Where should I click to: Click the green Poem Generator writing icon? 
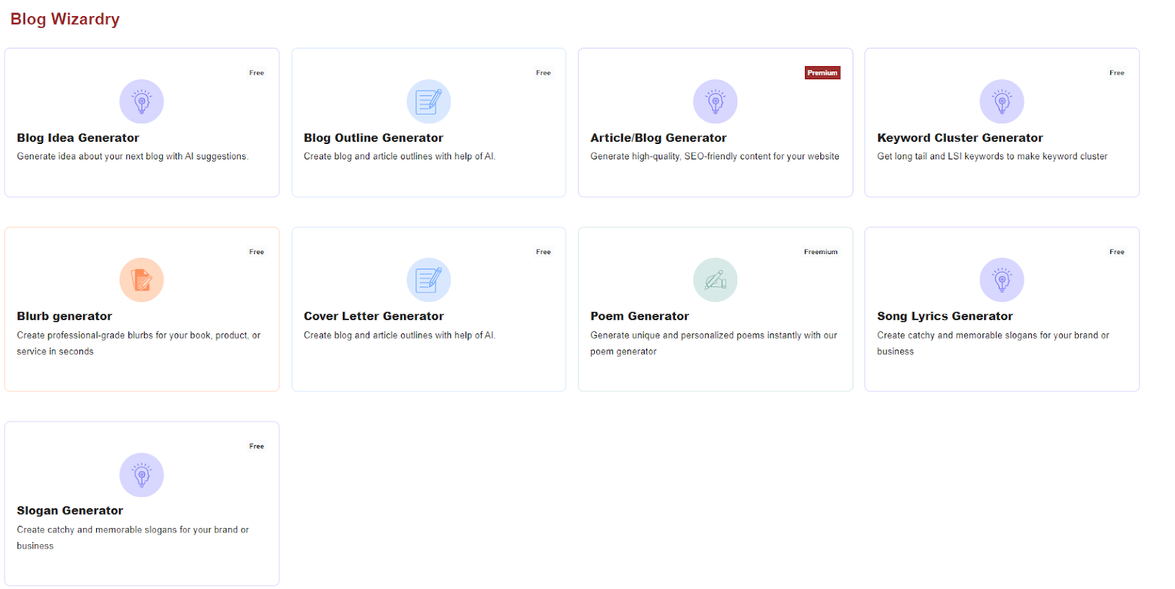pos(715,280)
